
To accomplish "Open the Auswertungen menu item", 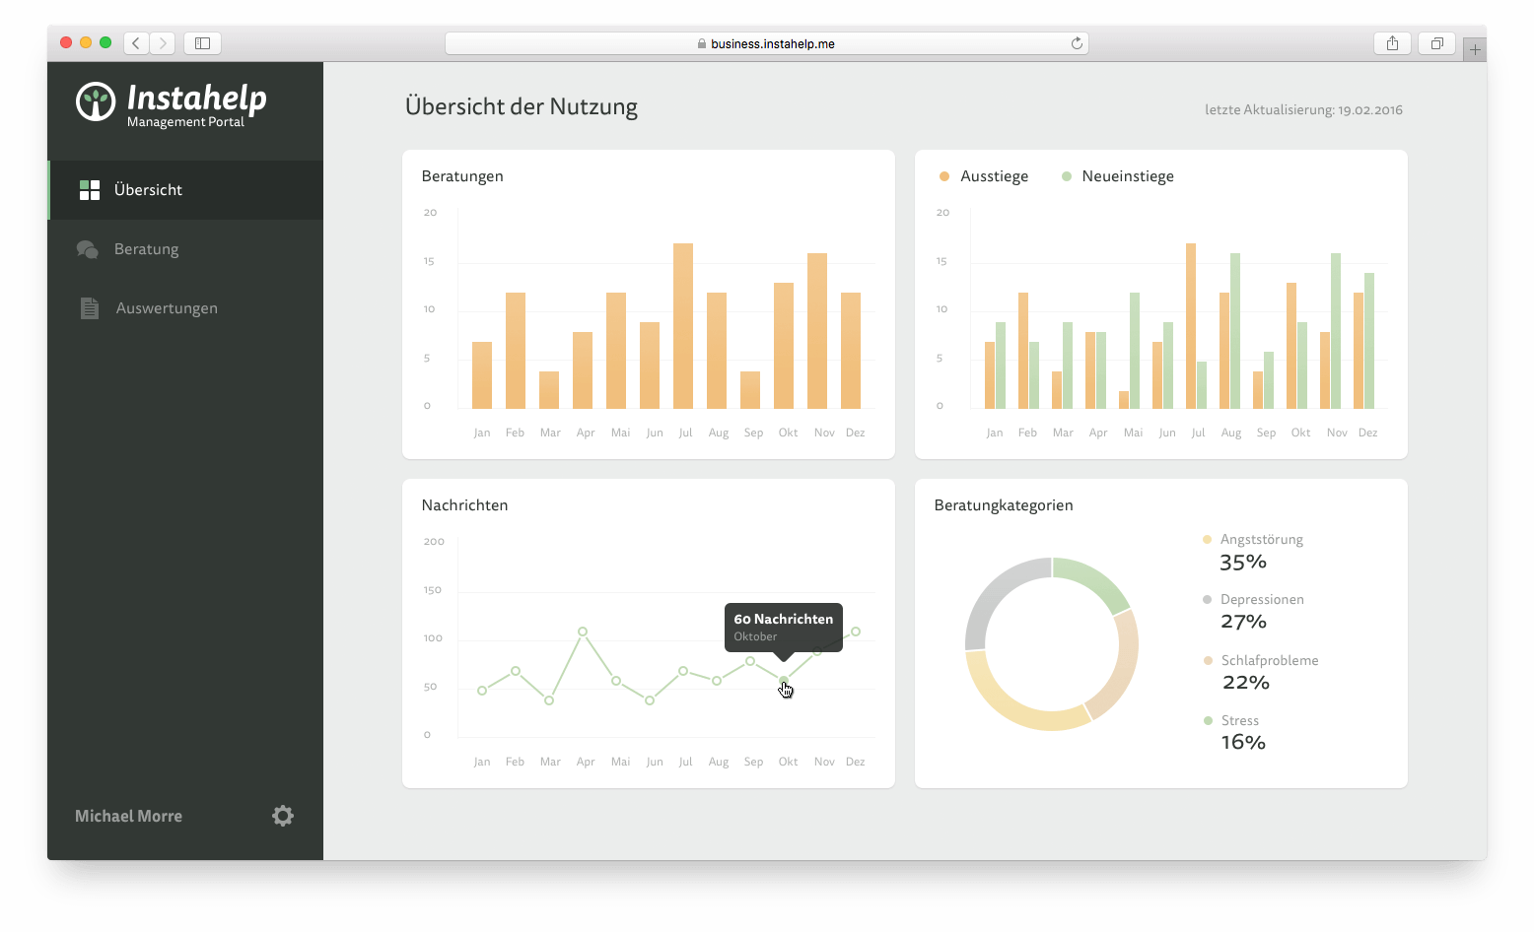I will click(x=167, y=308).
